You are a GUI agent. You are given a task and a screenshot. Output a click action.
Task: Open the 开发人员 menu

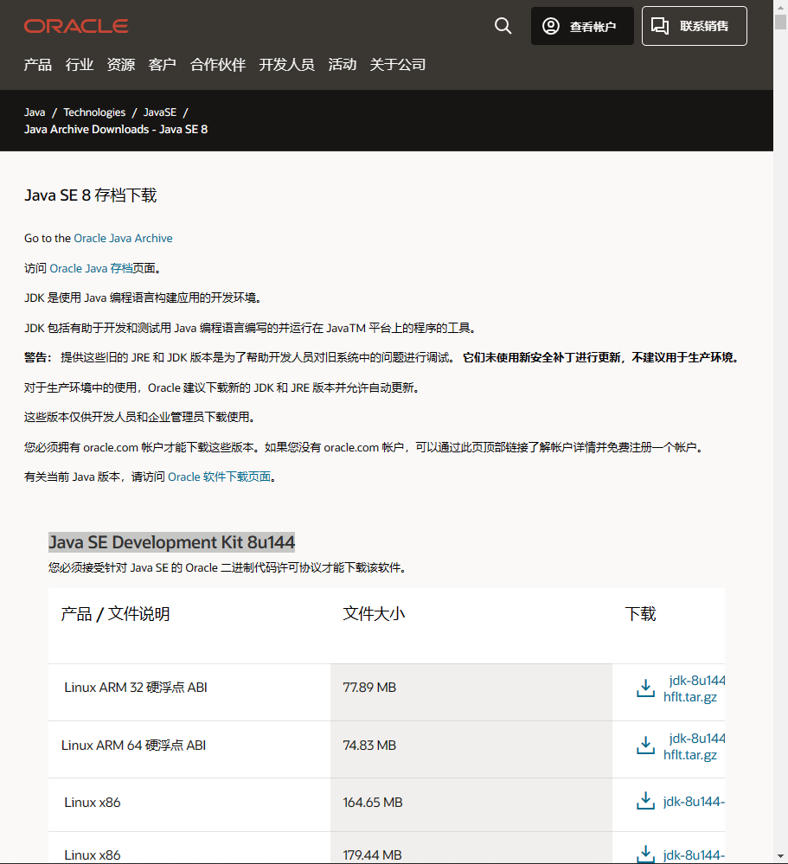tap(286, 65)
